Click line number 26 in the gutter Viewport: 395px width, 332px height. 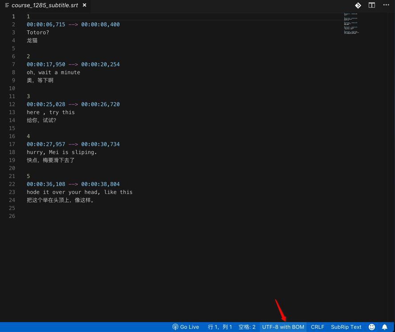[12, 216]
